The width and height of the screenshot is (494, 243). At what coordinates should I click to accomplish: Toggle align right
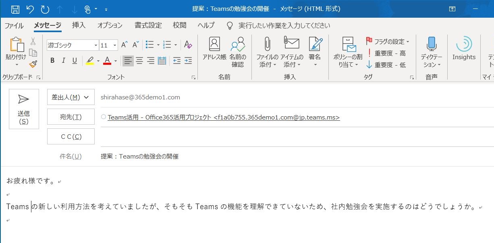(x=151, y=61)
